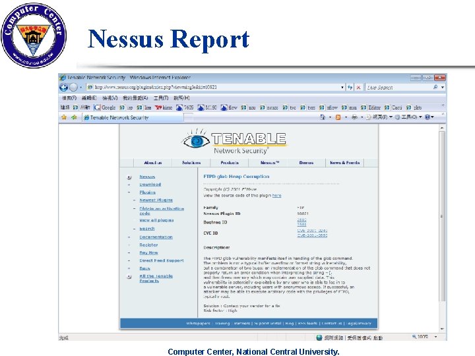This screenshot has height=356, width=475.
Task: Open the 工具(T) menu in menu bar
Action: pos(161,98)
